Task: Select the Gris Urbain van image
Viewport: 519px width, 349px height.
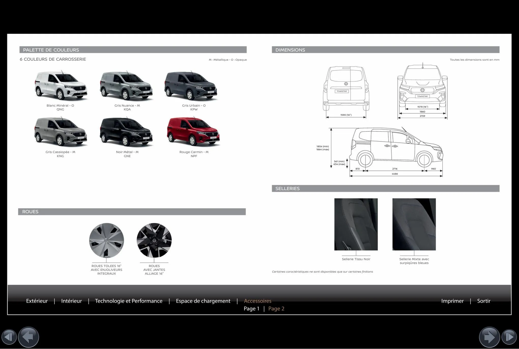Action: [191, 86]
